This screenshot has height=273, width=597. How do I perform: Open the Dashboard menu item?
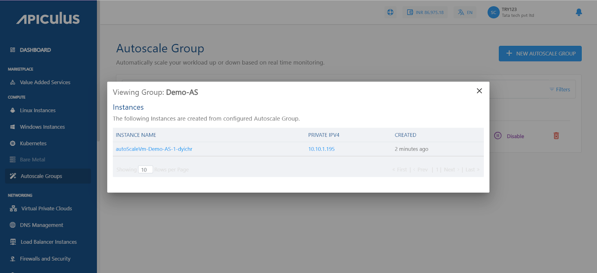tap(35, 50)
